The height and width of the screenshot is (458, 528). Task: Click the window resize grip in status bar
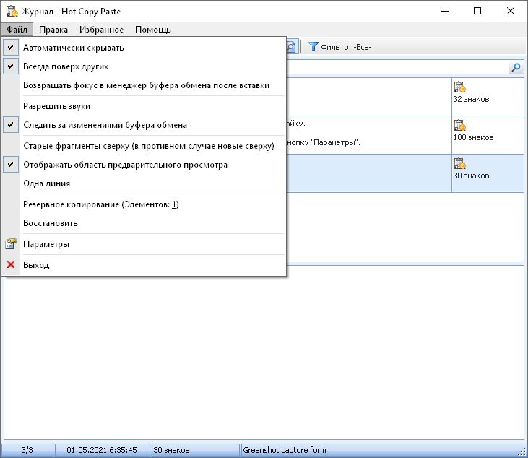coord(523,453)
